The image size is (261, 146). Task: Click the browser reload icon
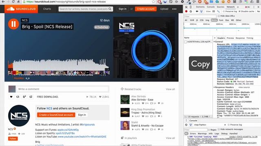13,2
